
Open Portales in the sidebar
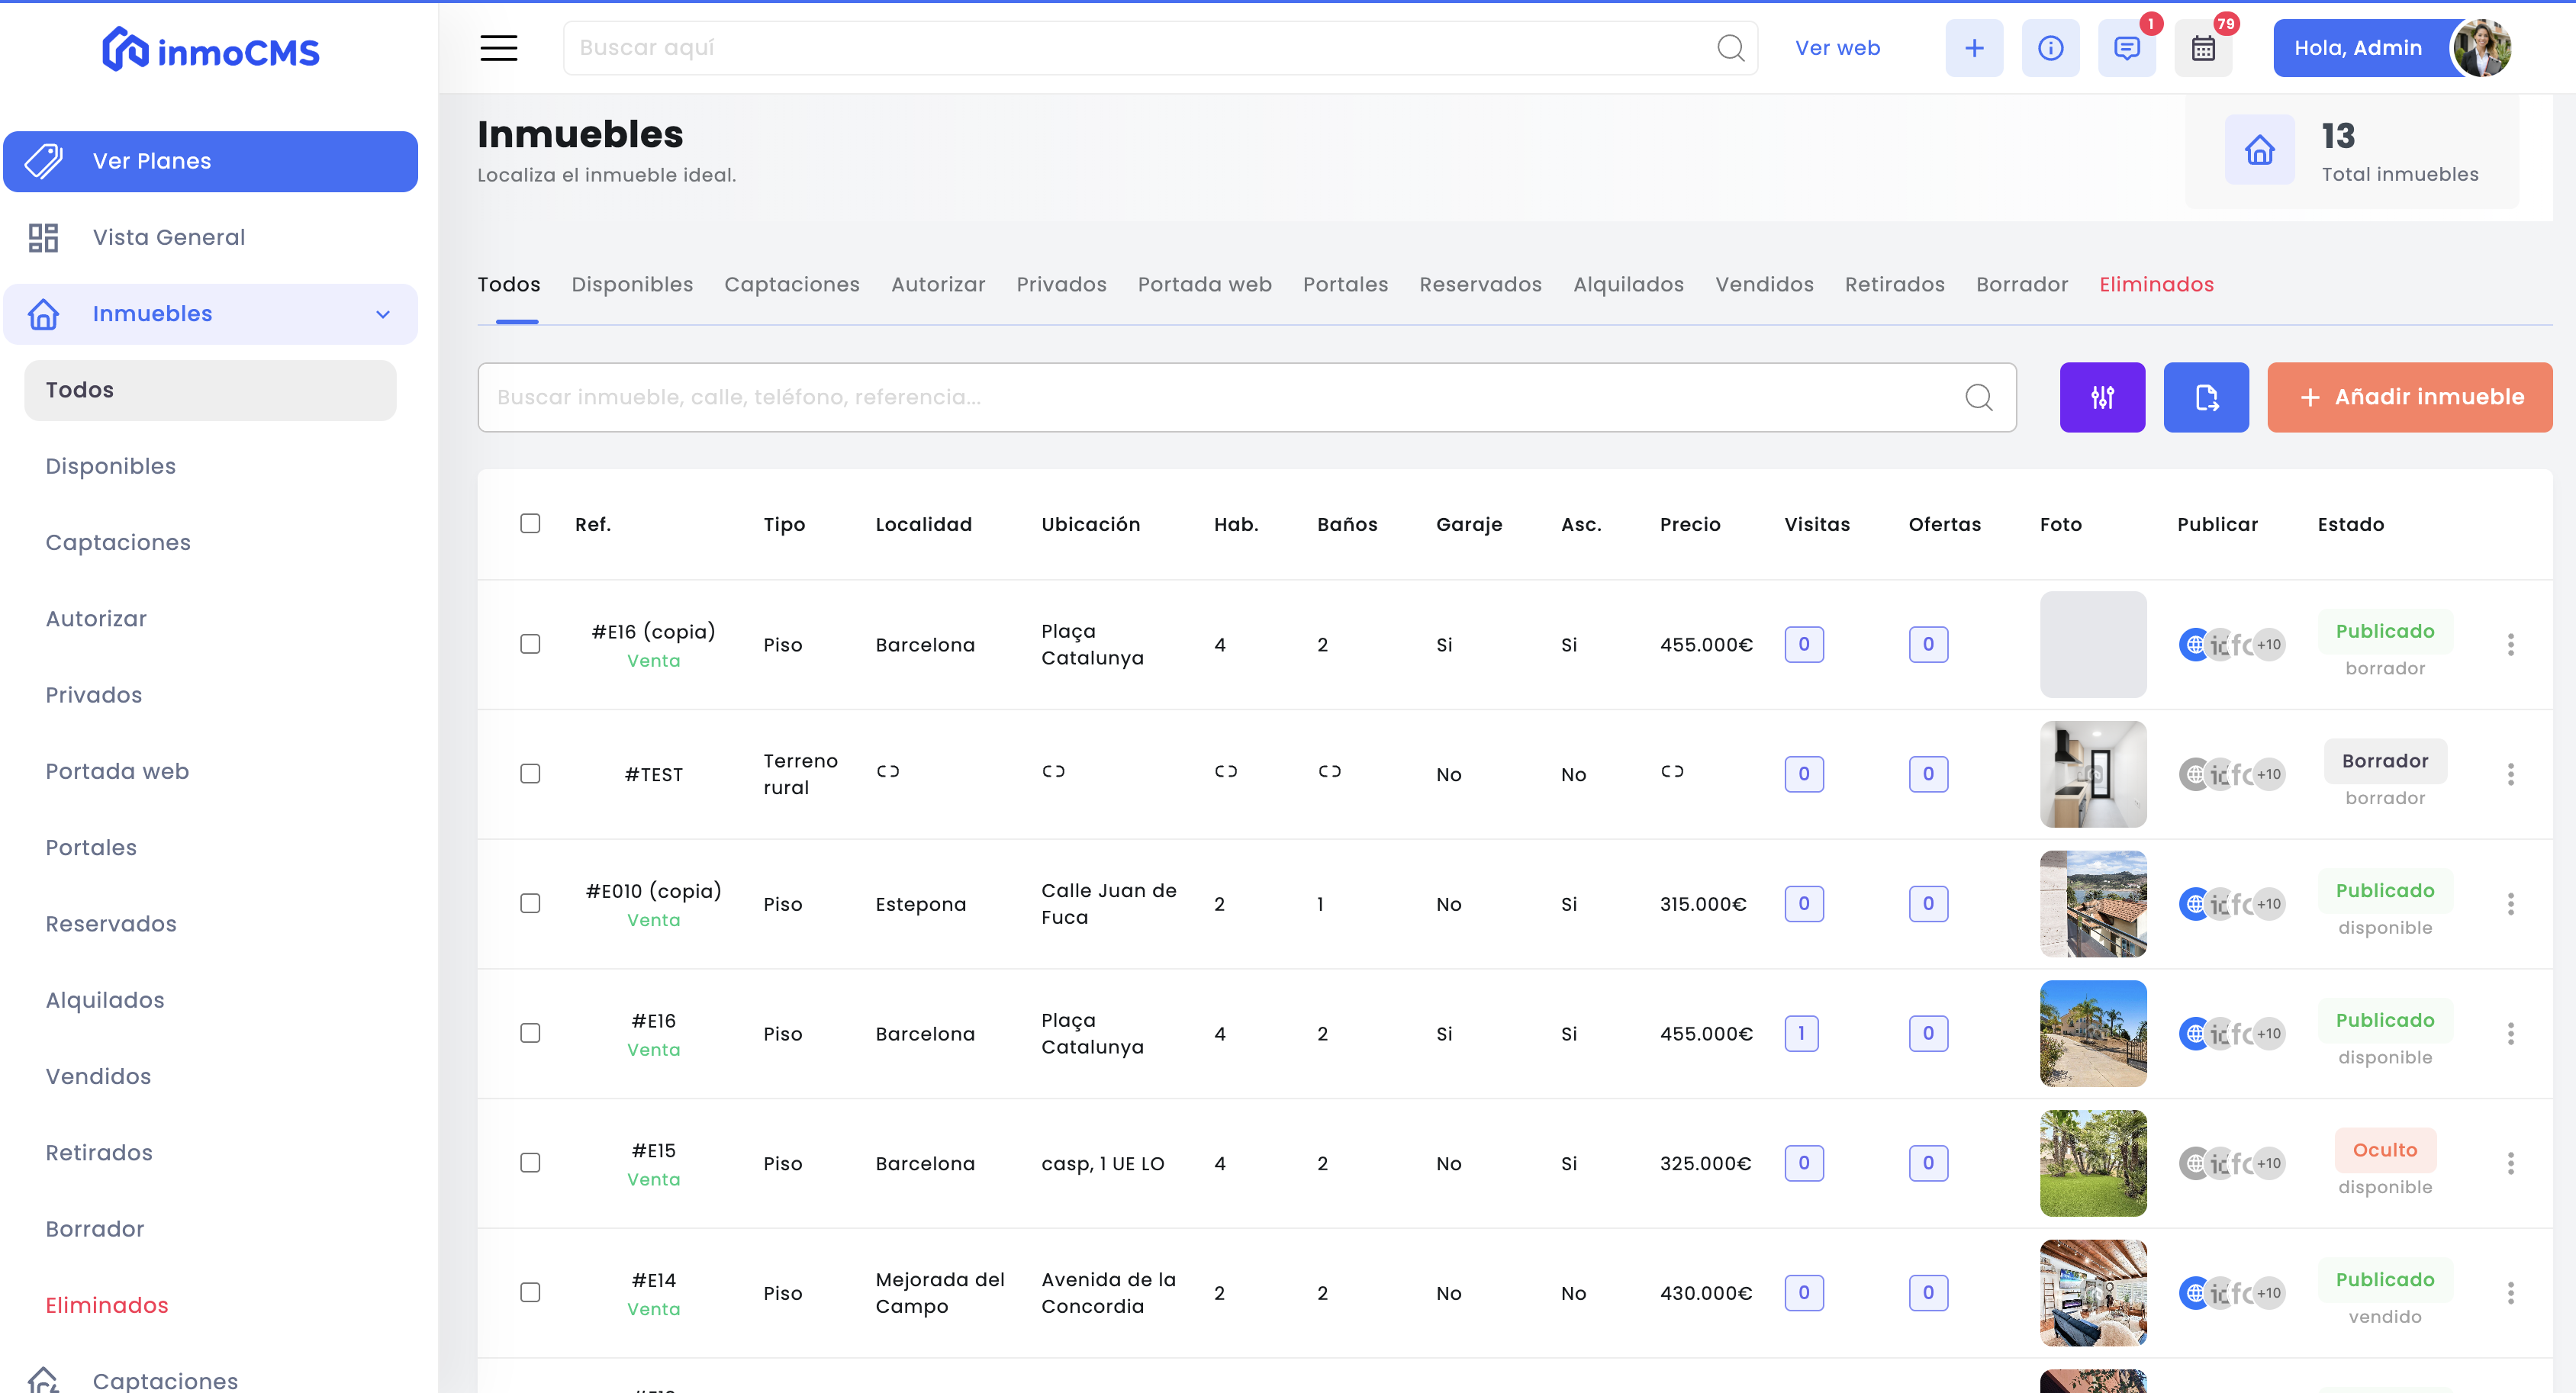[x=91, y=848]
